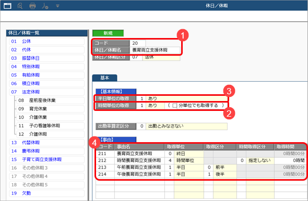The width and height of the screenshot is (308, 201).
Task: Click the window menu icon in the toolbar
Action: coord(8,6)
